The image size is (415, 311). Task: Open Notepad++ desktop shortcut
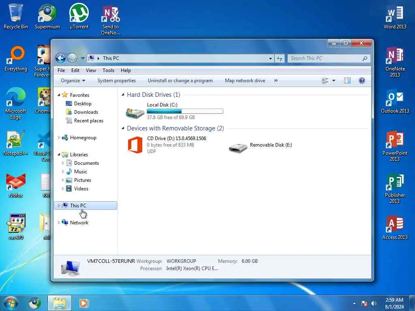[x=16, y=143]
